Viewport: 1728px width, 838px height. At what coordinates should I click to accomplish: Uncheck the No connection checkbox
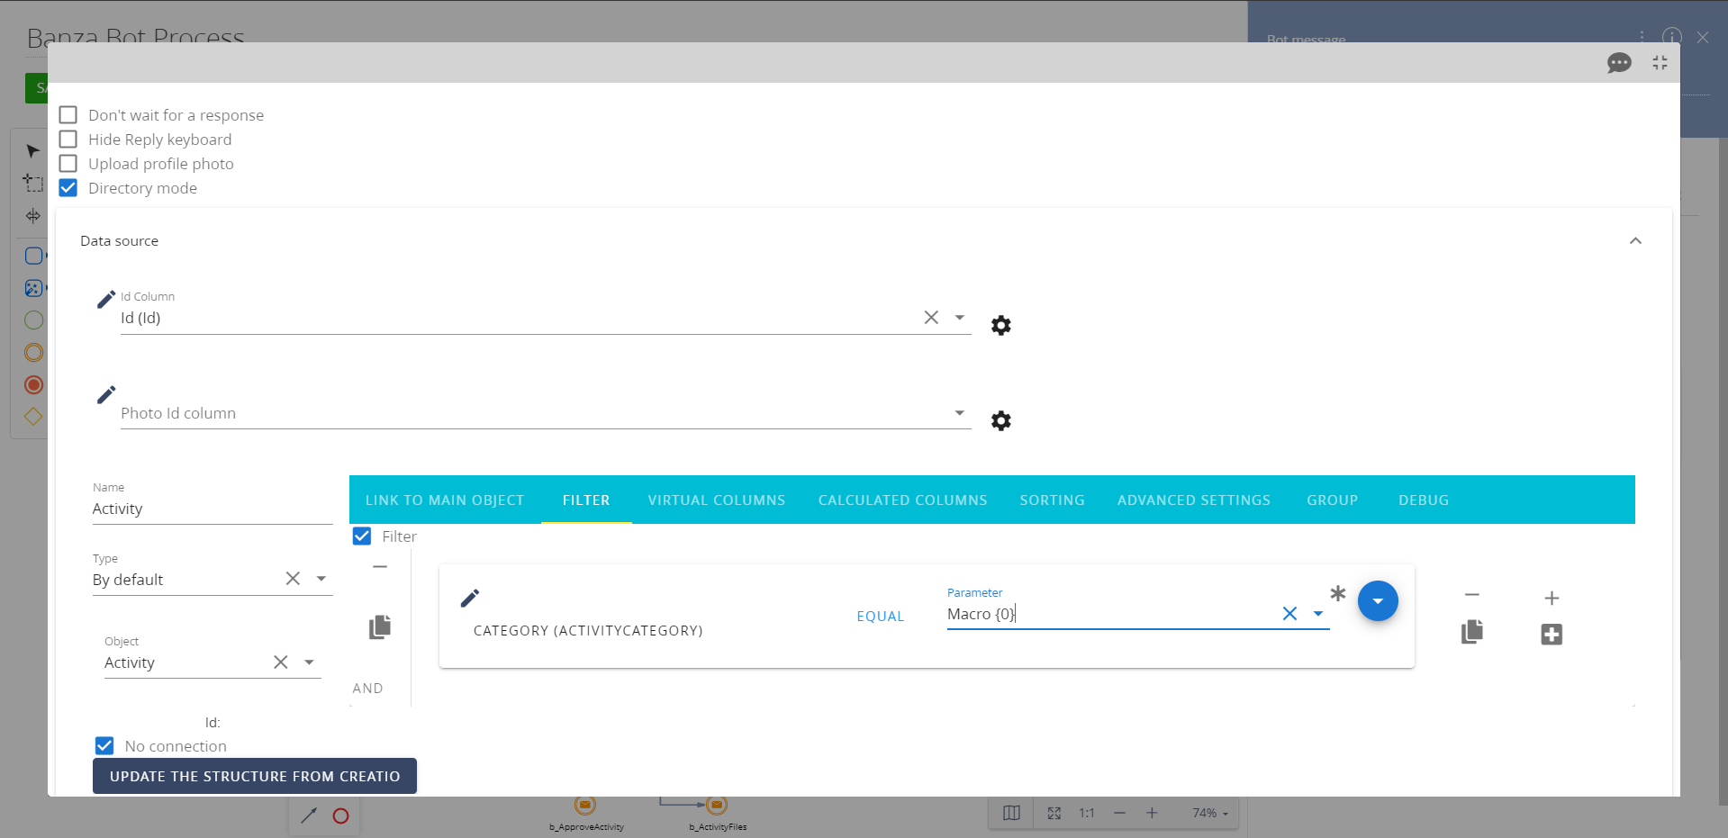104,745
